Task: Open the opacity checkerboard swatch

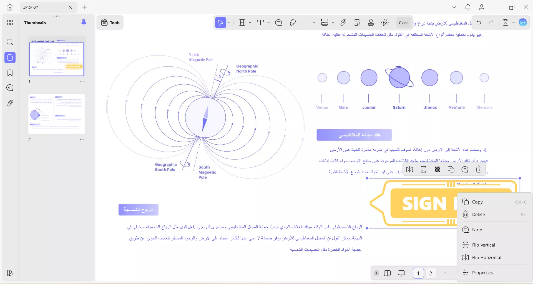Action: (438, 169)
